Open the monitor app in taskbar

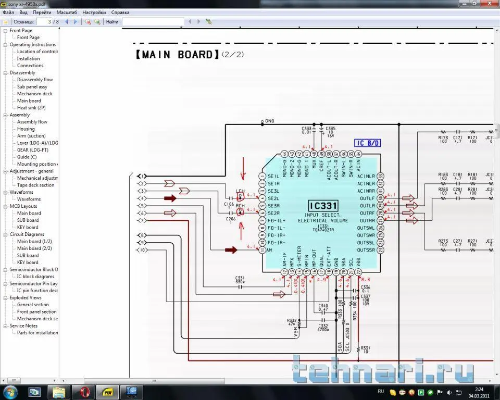131,392
